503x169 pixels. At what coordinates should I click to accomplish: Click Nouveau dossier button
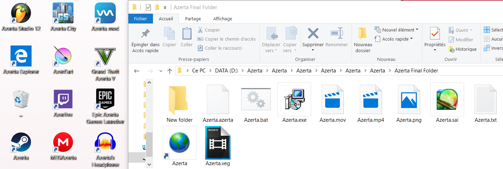click(363, 40)
